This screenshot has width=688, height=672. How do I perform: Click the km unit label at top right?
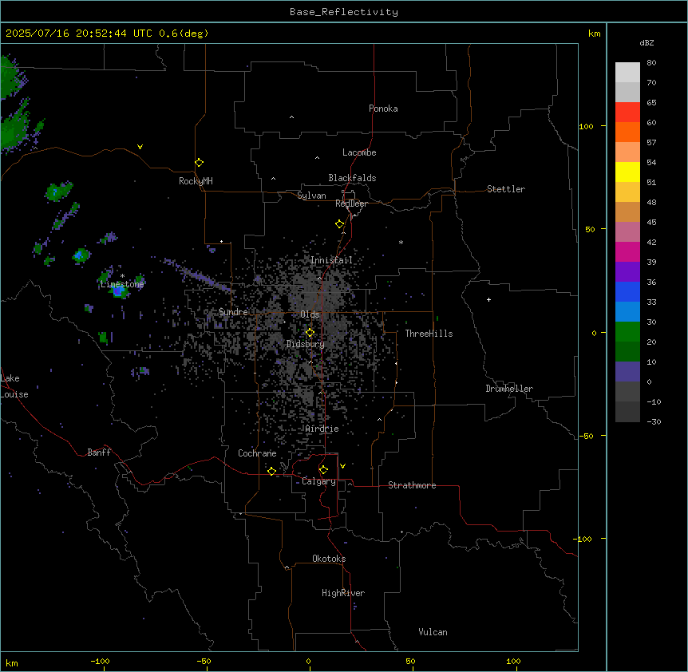[594, 34]
